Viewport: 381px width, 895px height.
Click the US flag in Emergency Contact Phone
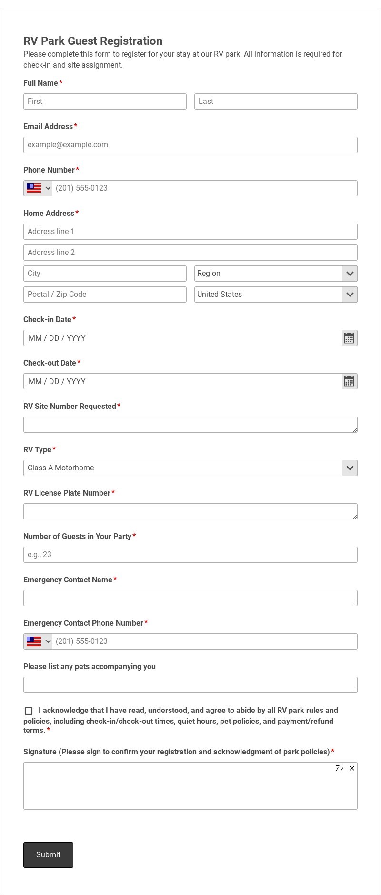click(x=34, y=641)
